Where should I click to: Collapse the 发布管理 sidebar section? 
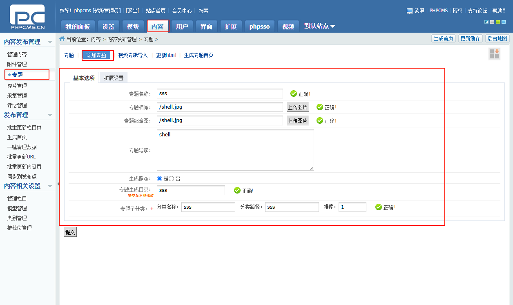tap(50, 115)
